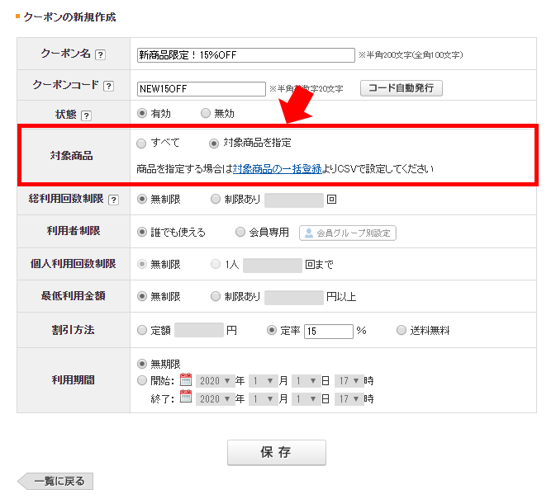This screenshot has width=556, height=499.
Task: Select 無期限 usage period
Action: click(142, 364)
